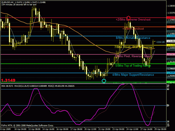Screen dimensions: 175x131
Task: Click the '16 Apr 00:00' time label
Action: [62, 129]
